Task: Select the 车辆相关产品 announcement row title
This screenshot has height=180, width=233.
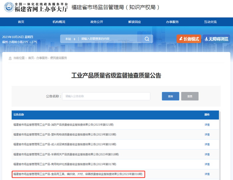Action: tap(66, 154)
